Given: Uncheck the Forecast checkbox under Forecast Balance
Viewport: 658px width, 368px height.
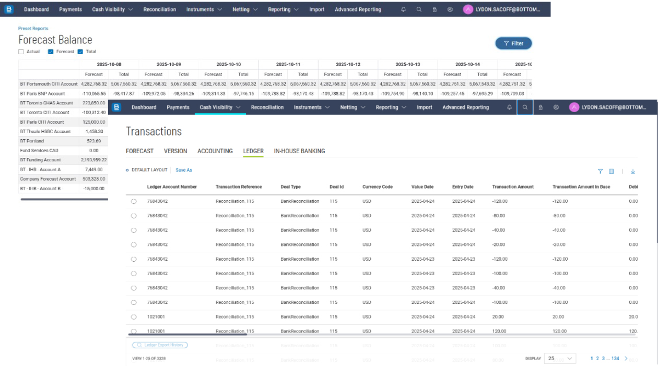Looking at the screenshot, I should 51,52.
